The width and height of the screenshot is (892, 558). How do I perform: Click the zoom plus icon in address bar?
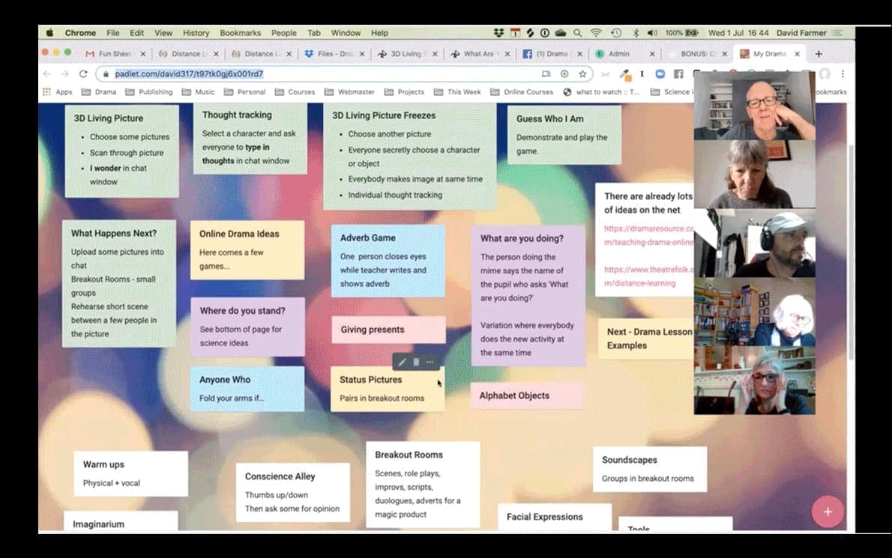(x=564, y=74)
